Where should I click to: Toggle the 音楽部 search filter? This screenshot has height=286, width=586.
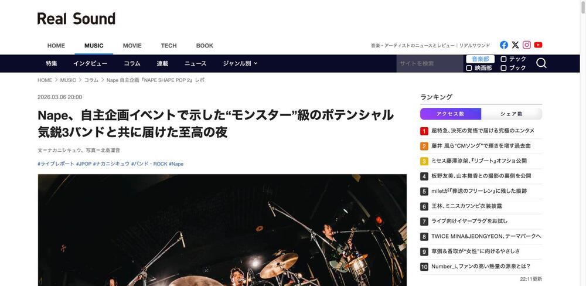coord(481,59)
